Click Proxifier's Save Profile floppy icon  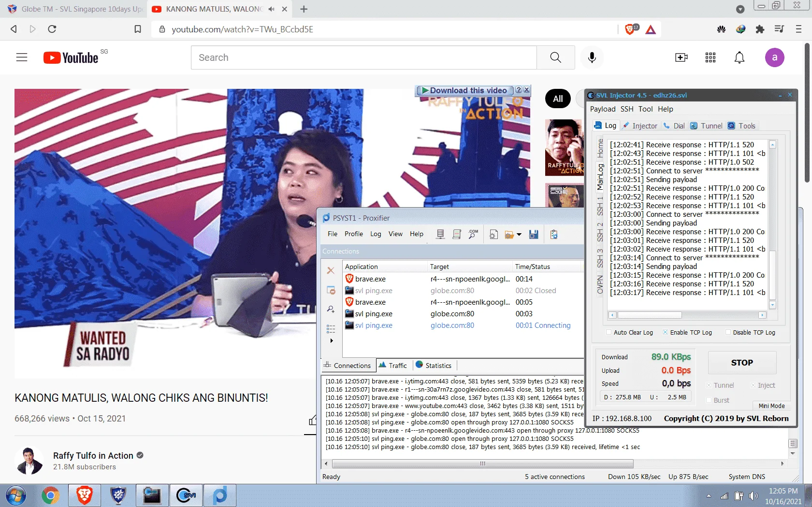(534, 234)
